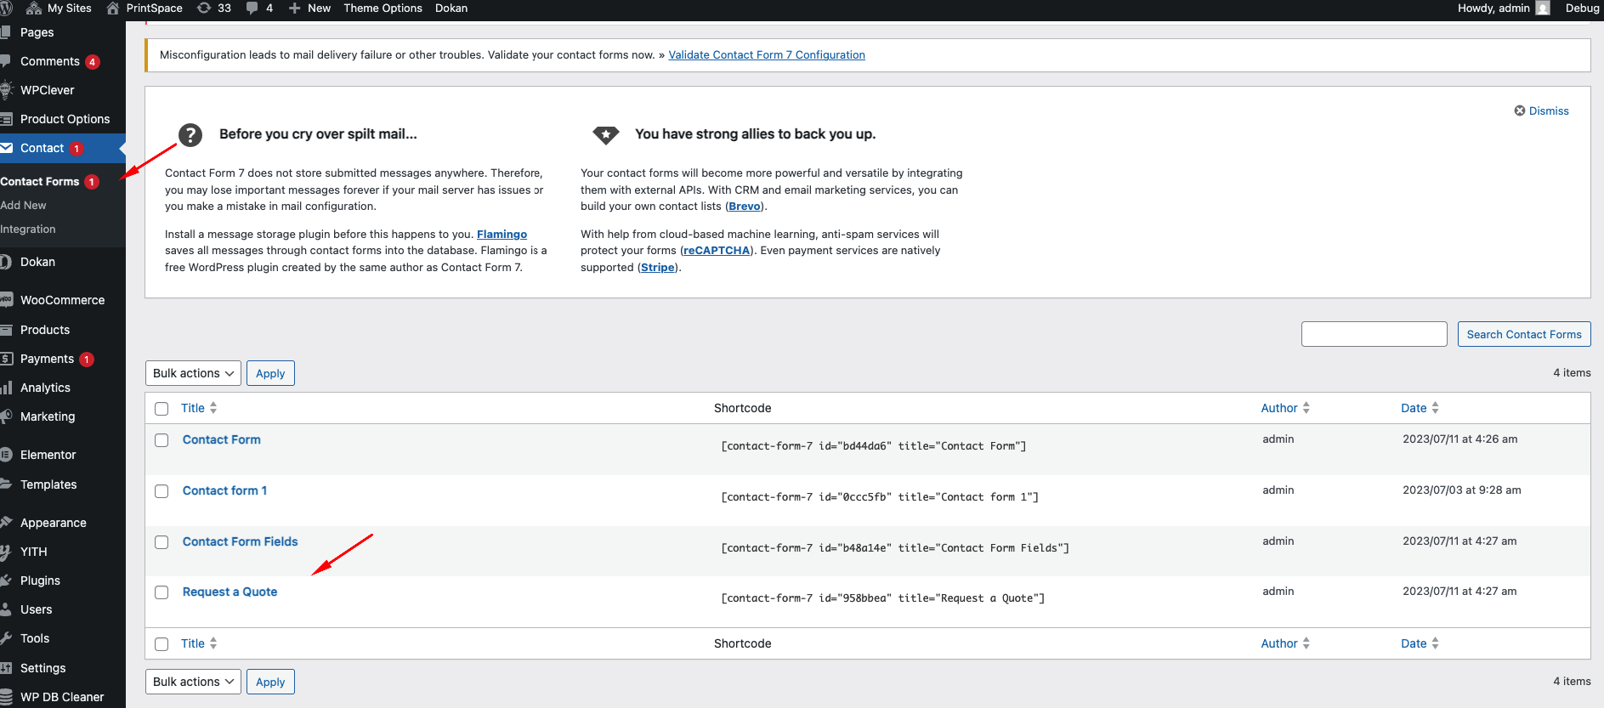This screenshot has width=1604, height=708.
Task: Click the question mark help icon
Action: point(190,134)
